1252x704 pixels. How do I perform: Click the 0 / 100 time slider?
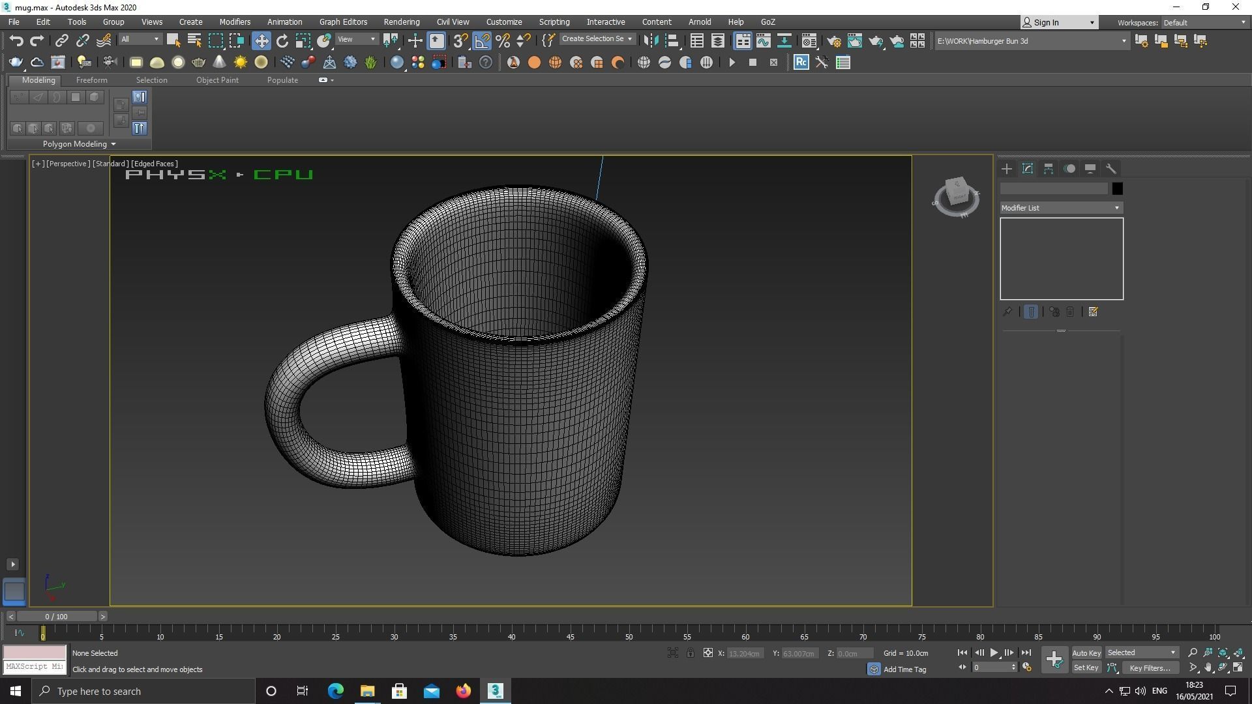click(57, 617)
